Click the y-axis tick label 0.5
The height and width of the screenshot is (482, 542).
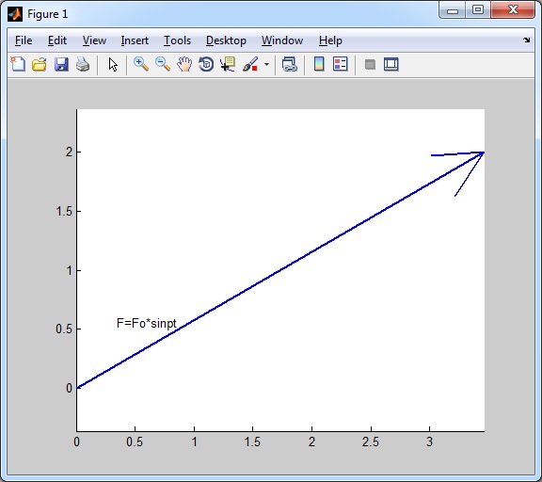(64, 329)
